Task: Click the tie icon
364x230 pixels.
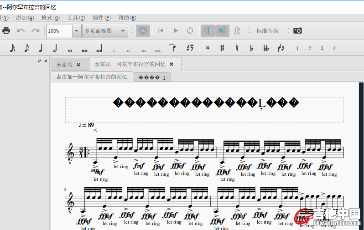Action: tap(172, 47)
